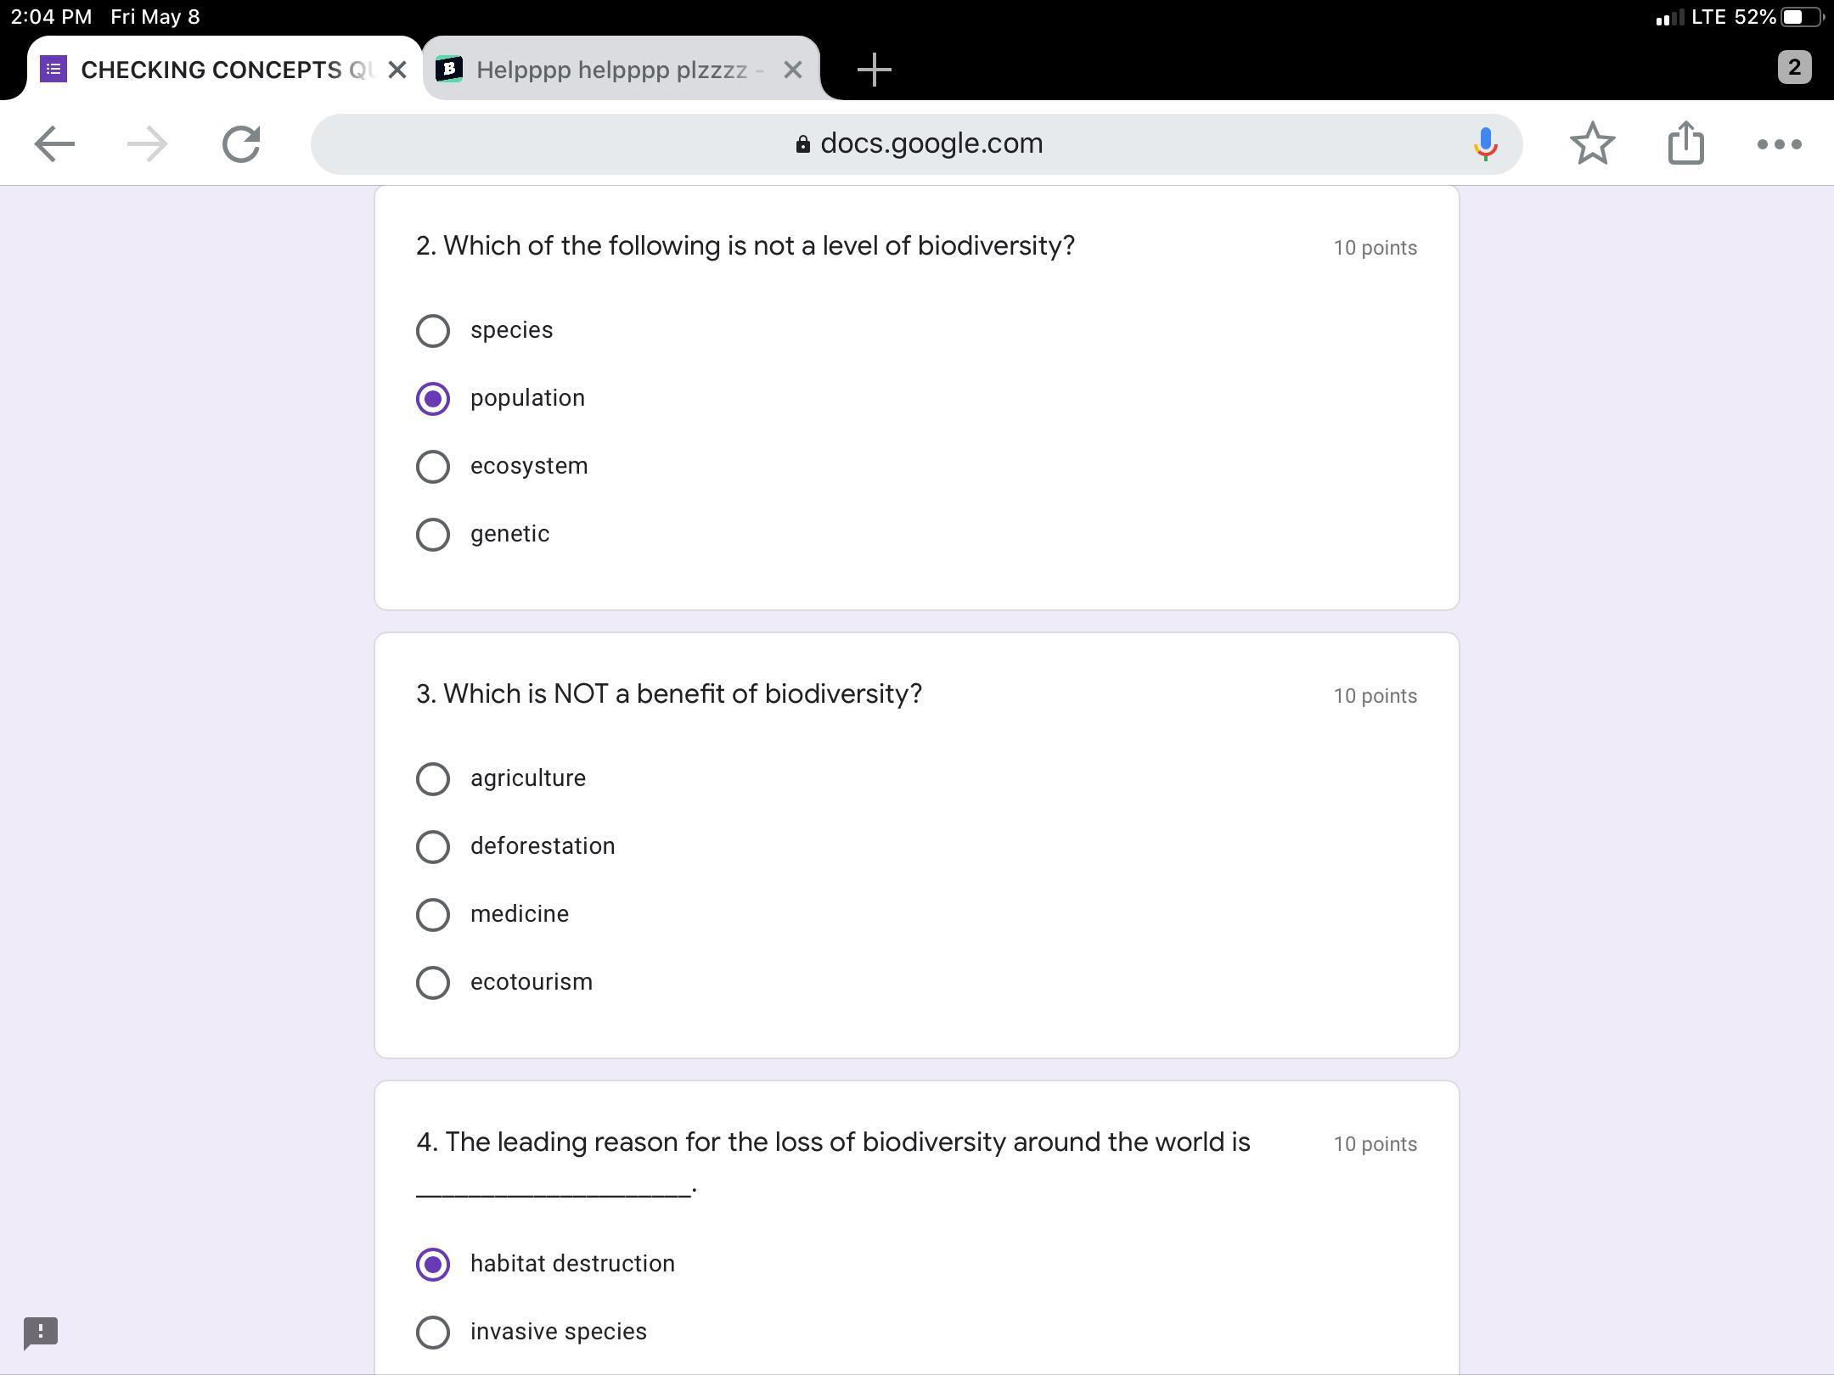Tap the report problem feedback icon

(41, 1333)
